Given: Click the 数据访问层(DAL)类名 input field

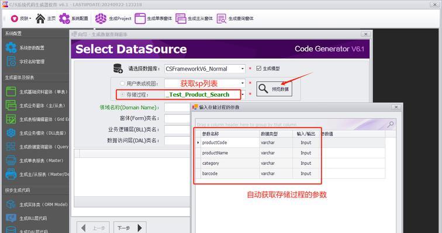Looking at the screenshot, I should 178,140.
